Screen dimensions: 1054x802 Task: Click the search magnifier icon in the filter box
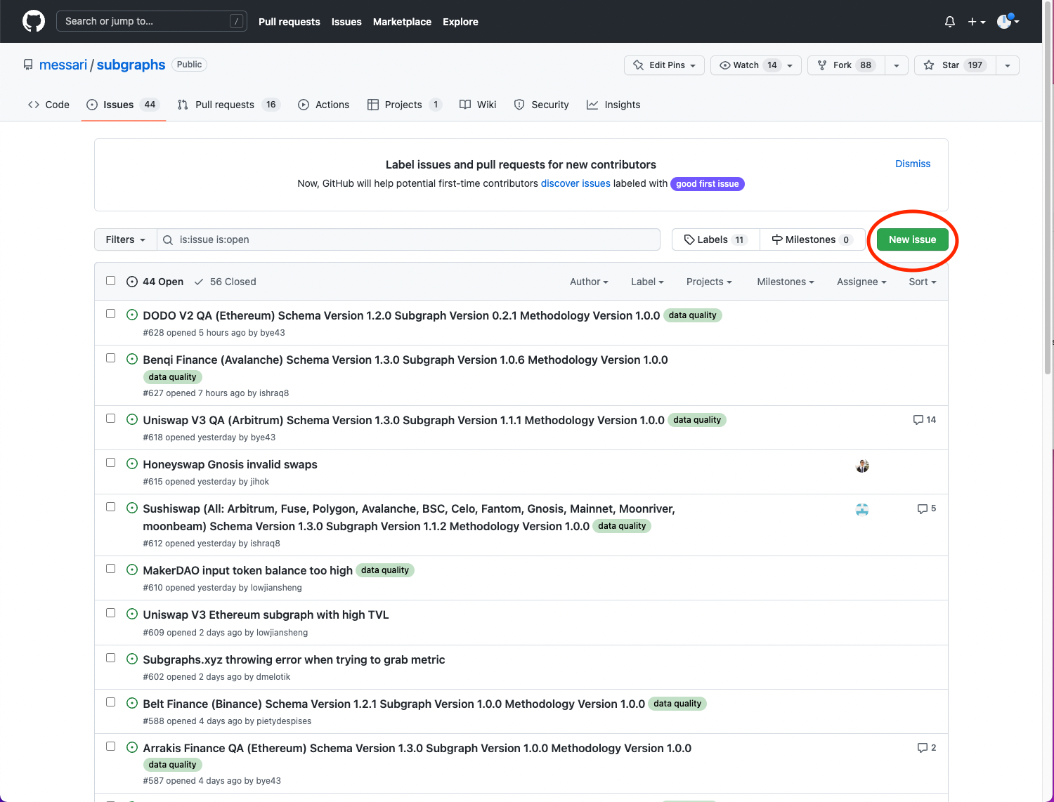[168, 239]
